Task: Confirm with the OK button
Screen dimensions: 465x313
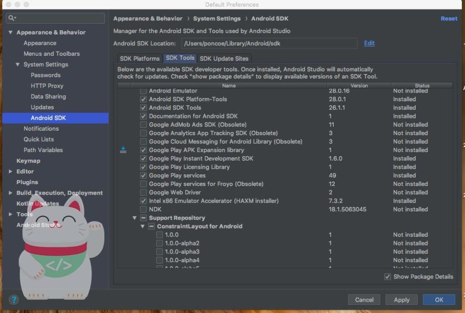Action: 439,300
